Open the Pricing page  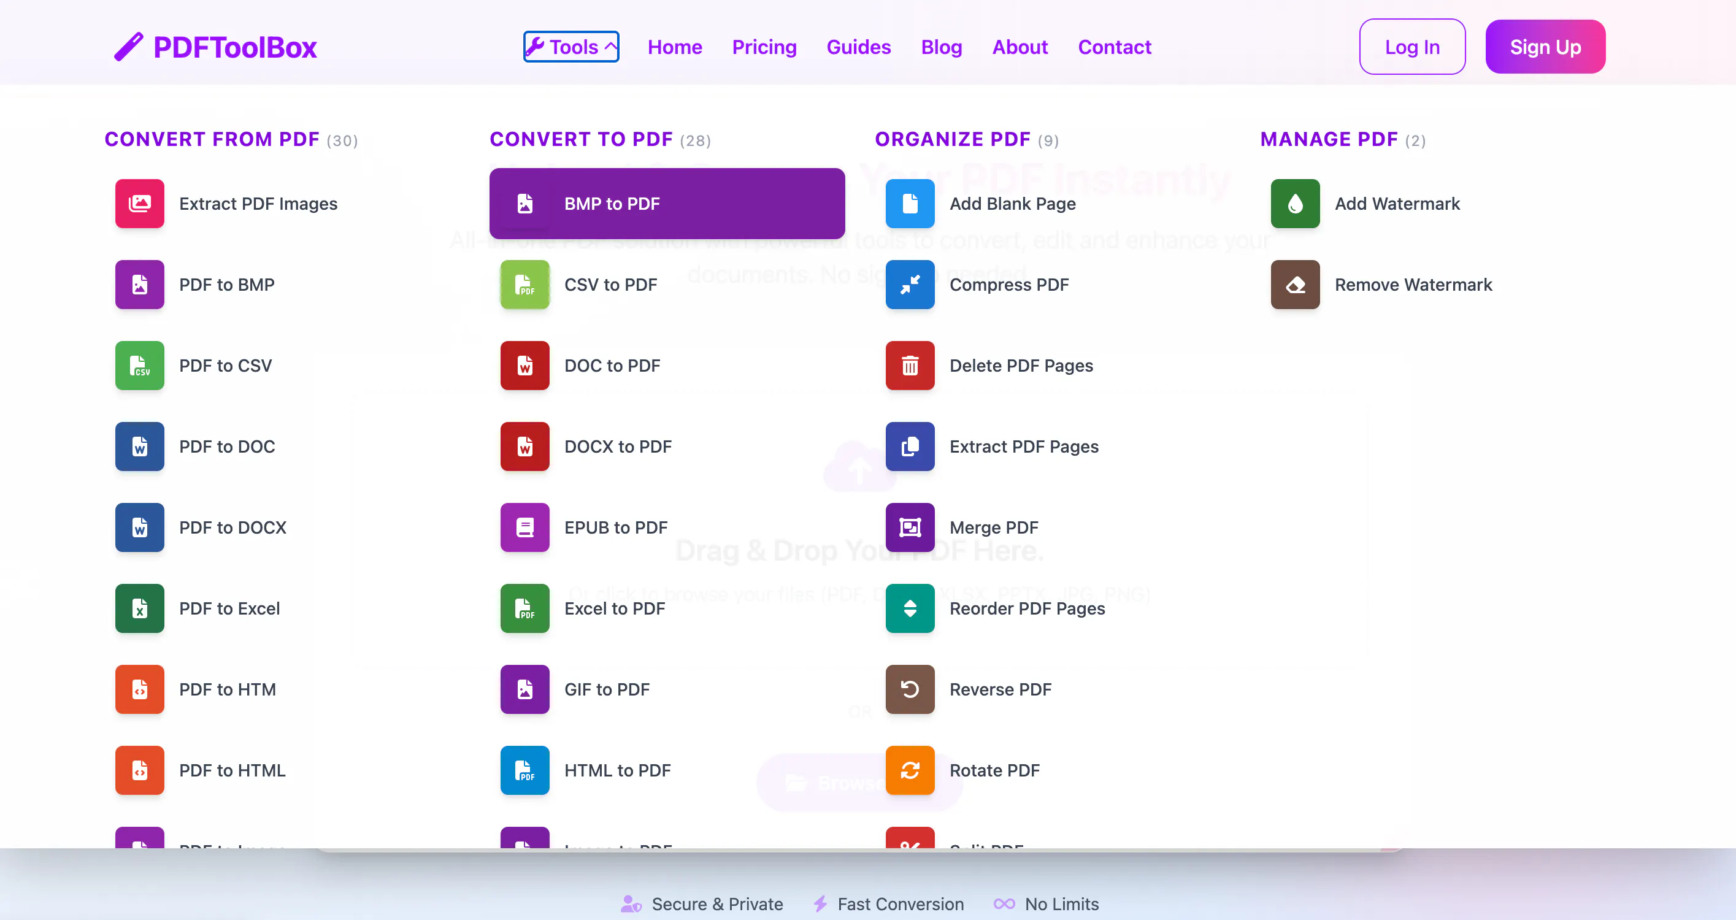tap(764, 47)
